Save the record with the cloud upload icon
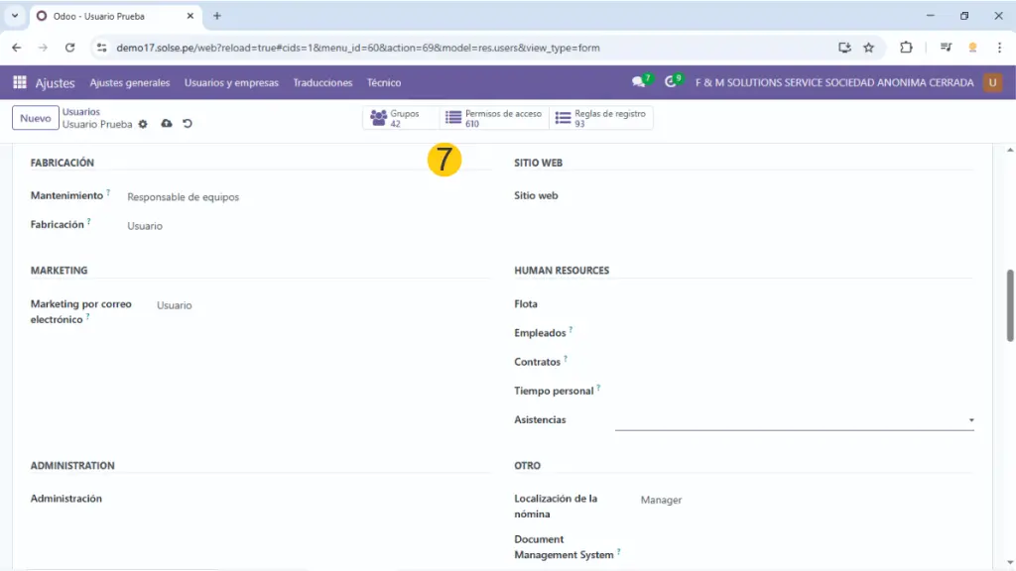This screenshot has width=1016, height=571. [167, 124]
